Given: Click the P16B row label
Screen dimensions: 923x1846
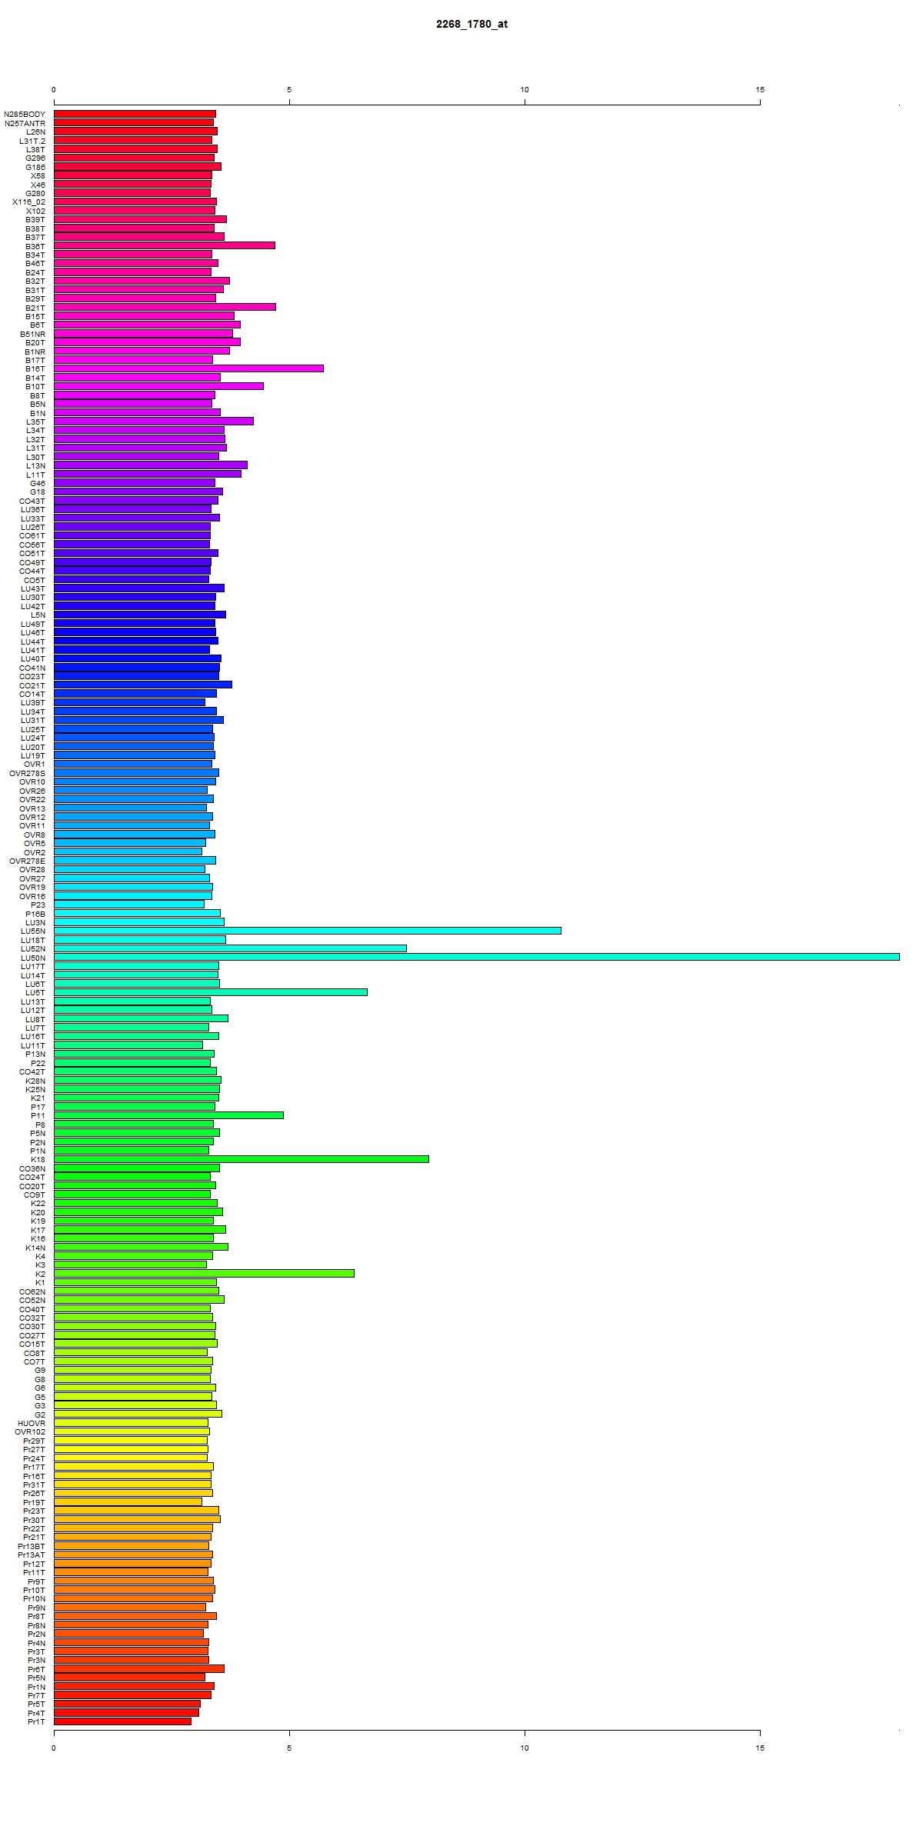Looking at the screenshot, I should coord(35,915).
